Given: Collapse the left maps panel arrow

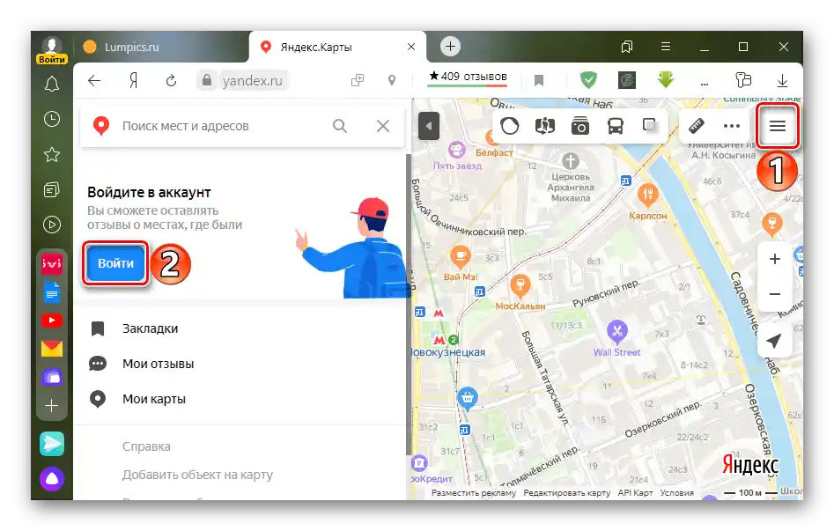Looking at the screenshot, I should click(429, 126).
